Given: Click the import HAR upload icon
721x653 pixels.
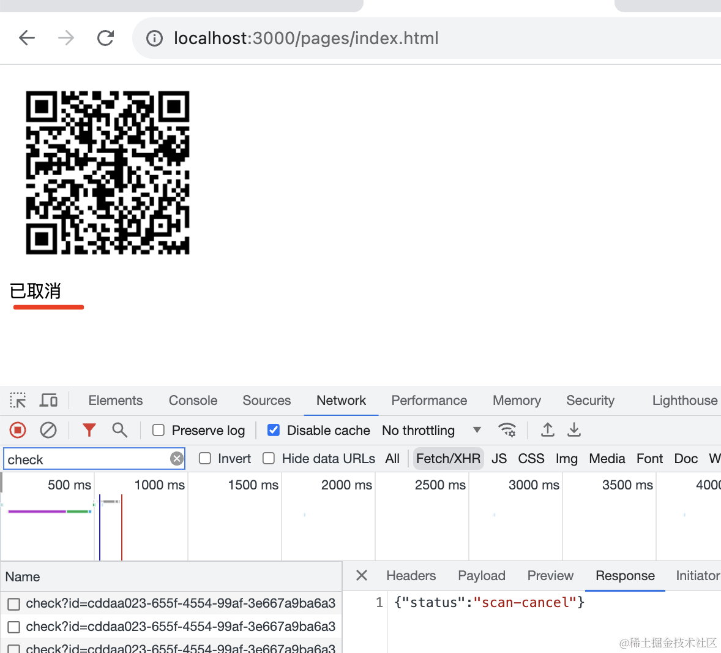Looking at the screenshot, I should [x=548, y=431].
